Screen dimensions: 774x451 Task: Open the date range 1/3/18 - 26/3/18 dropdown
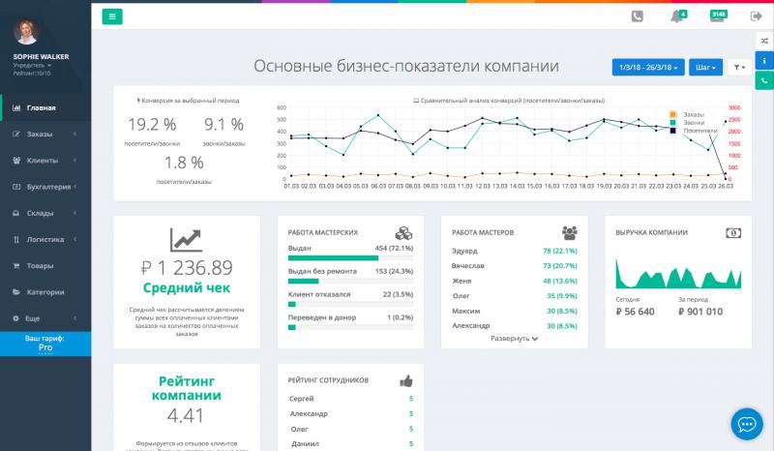pos(648,67)
